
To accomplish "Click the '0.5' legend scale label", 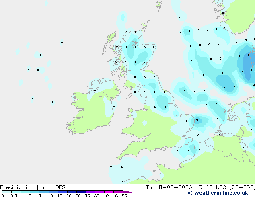I will (14, 195).
